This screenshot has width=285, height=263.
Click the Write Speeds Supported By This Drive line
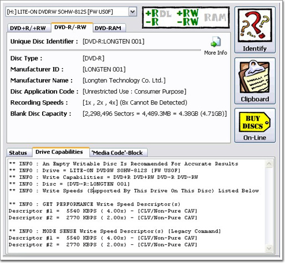tap(134, 191)
